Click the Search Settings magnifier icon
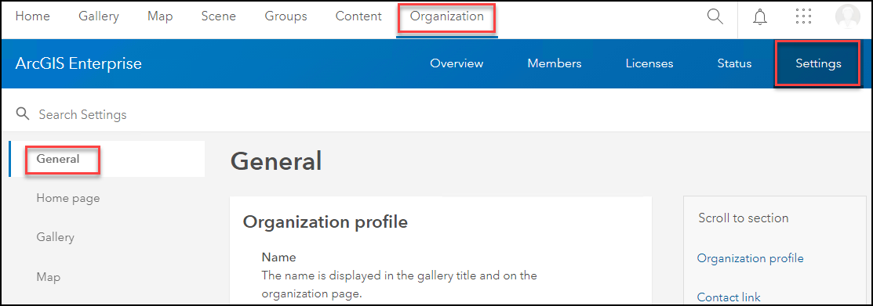Viewport: 873px width, 306px height. point(22,113)
